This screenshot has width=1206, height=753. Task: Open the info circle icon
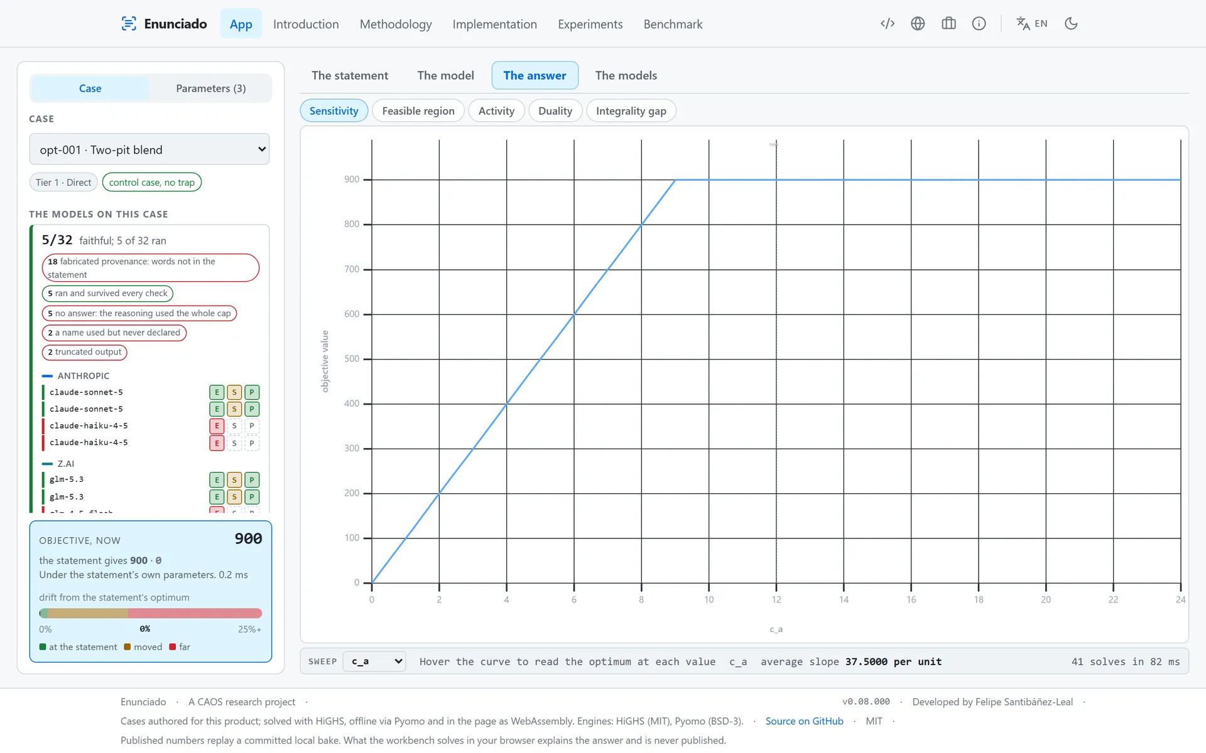pos(979,24)
